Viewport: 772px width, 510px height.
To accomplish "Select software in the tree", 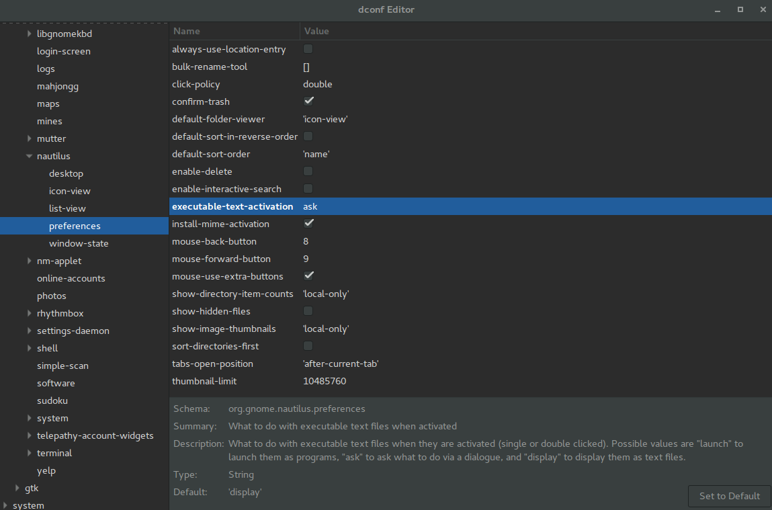I will coord(56,383).
